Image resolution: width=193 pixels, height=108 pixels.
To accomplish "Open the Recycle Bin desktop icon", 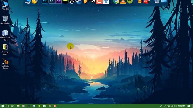I will pos(5,20).
